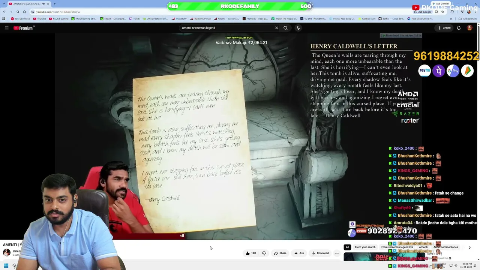Show more filter chips with arrow
This screenshot has height=270, width=480.
tap(469, 247)
